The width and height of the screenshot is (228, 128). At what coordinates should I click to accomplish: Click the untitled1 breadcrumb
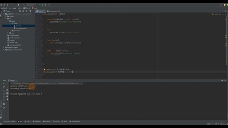[x=4, y=8]
